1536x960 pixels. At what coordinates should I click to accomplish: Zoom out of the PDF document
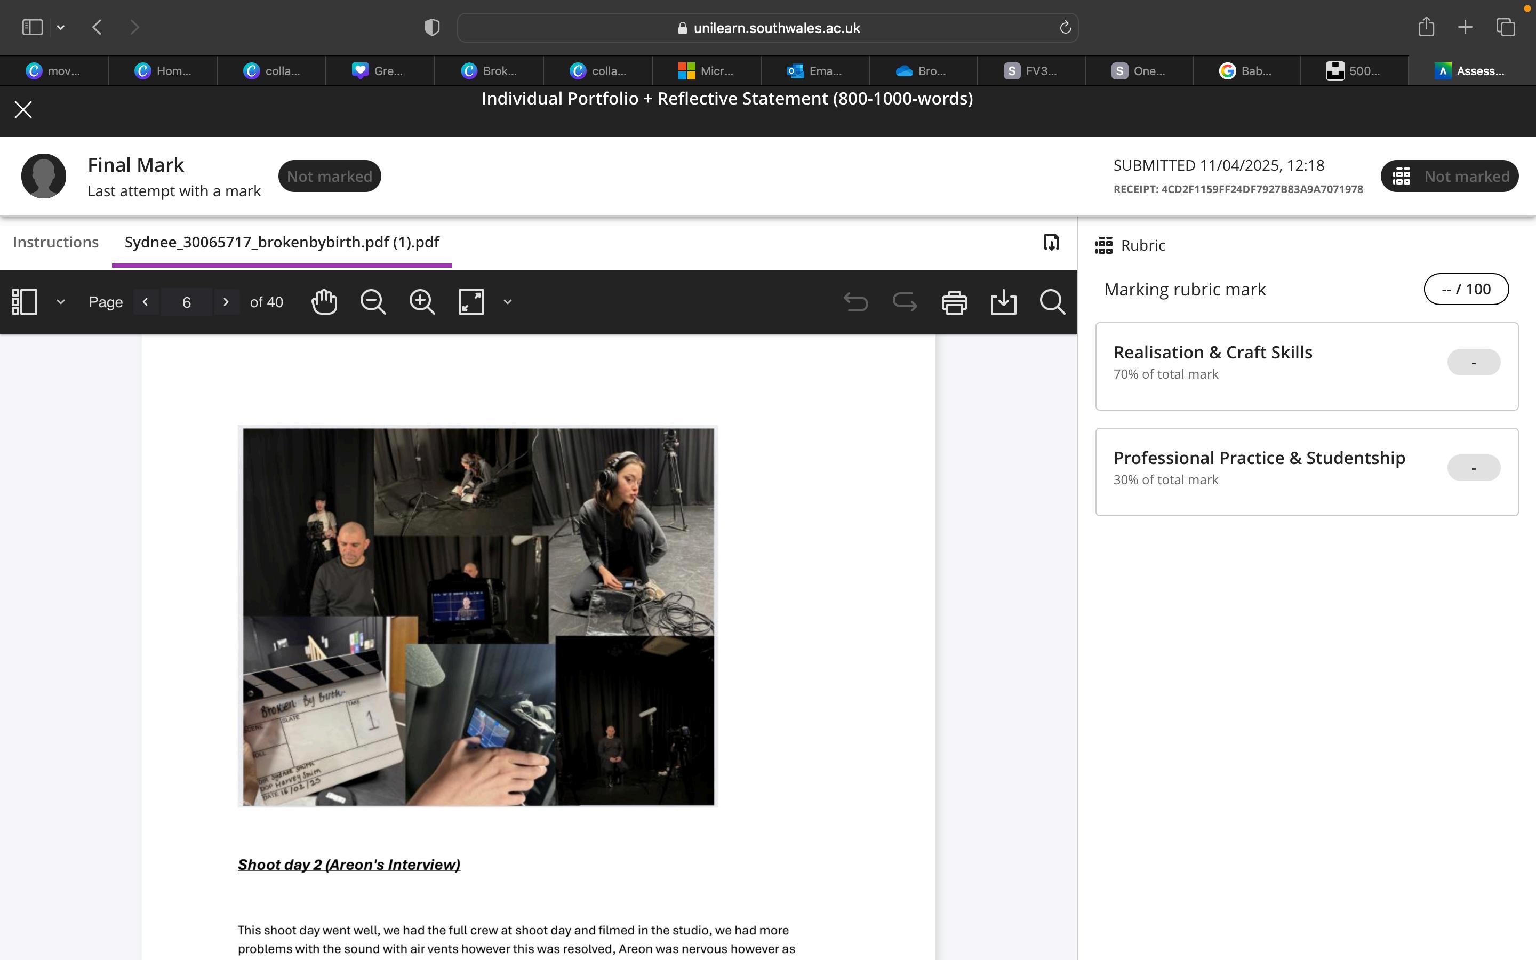(x=373, y=301)
